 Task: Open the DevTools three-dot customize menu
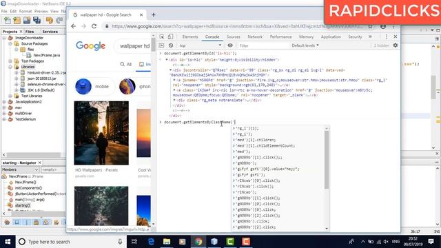pos(387,37)
